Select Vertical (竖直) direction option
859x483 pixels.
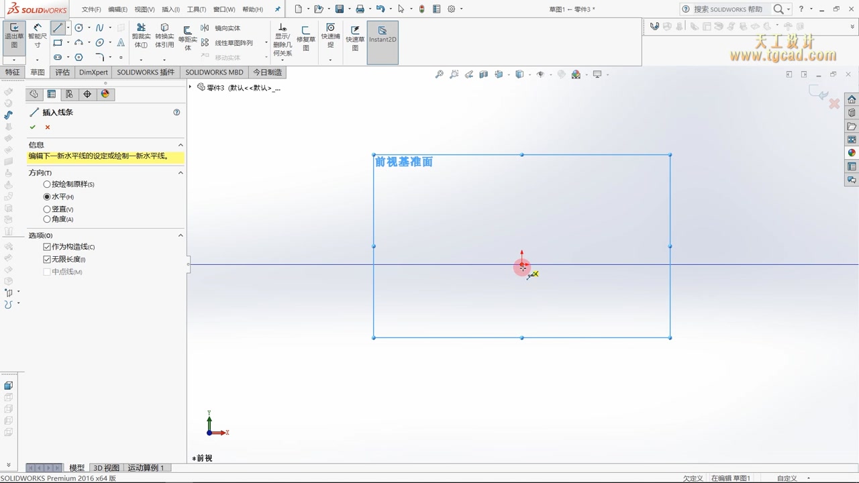click(58, 209)
